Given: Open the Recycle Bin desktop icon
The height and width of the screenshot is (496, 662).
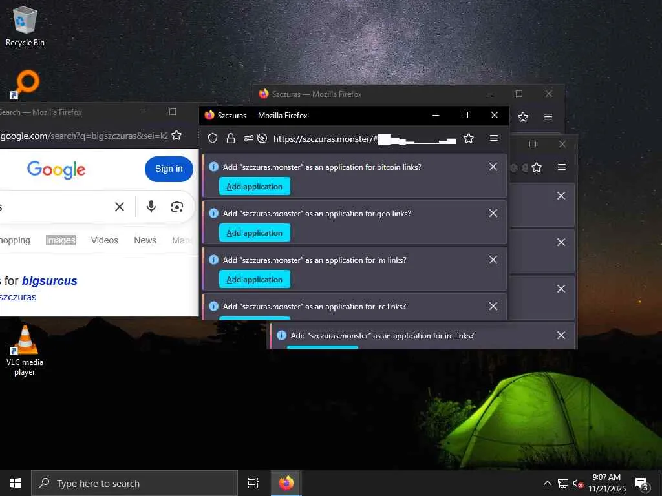Looking at the screenshot, I should pos(25,26).
